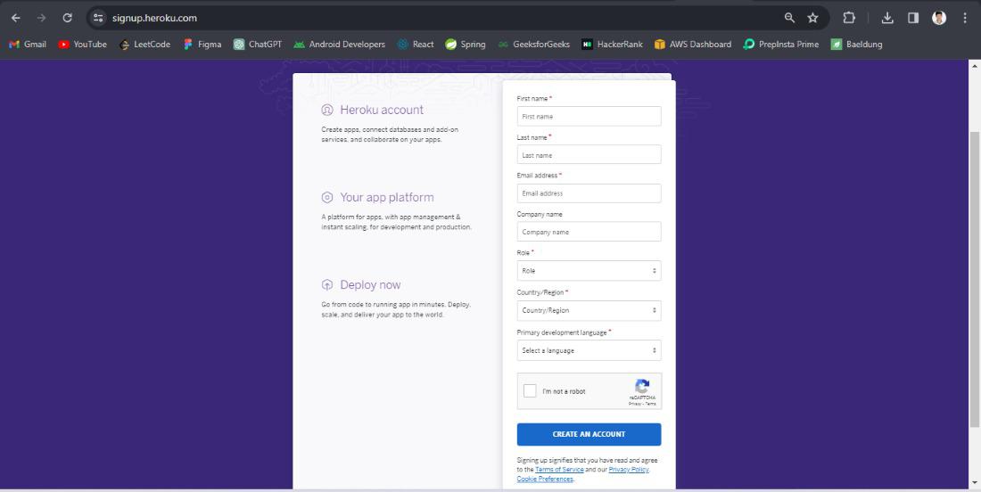The width and height of the screenshot is (981, 492).
Task: Click the Deploy now heading
Action: point(370,285)
